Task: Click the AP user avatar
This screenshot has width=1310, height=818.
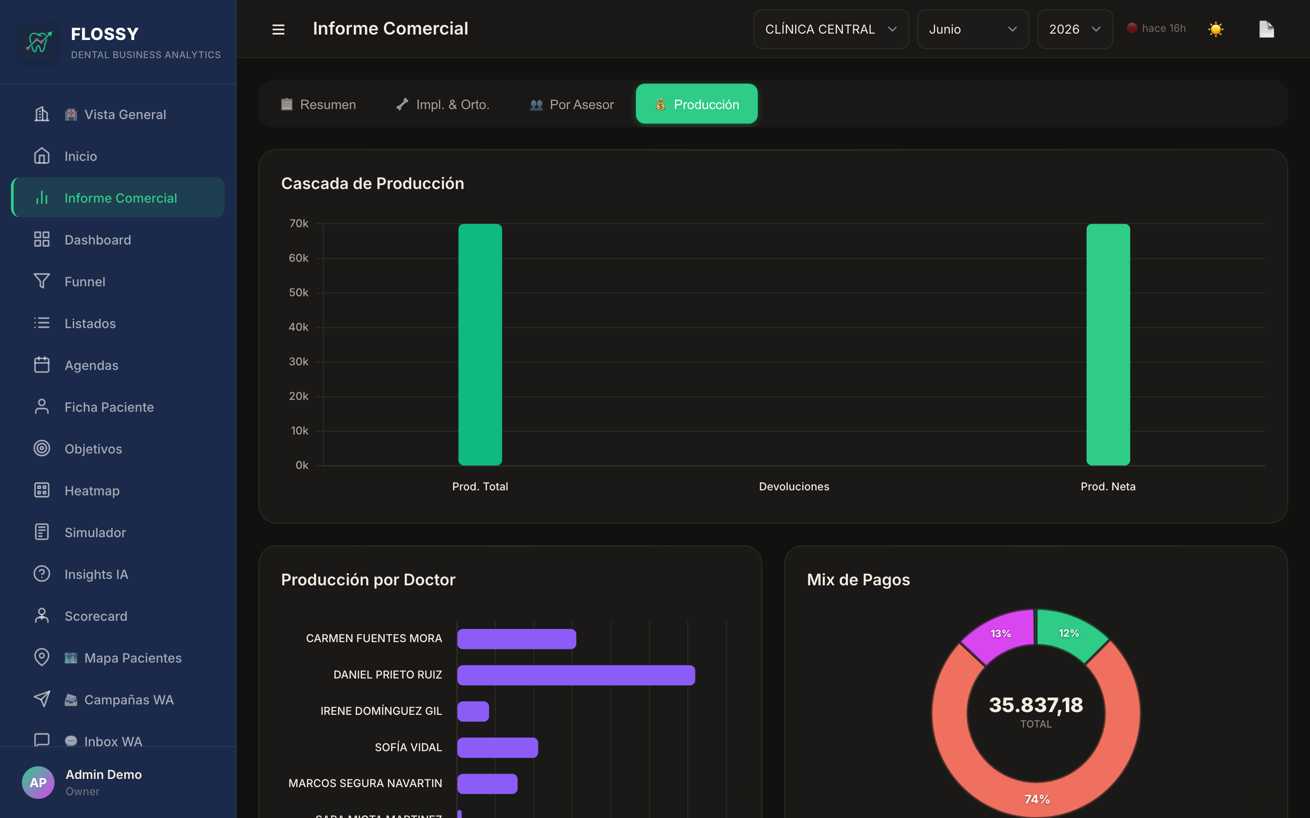Action: (38, 782)
